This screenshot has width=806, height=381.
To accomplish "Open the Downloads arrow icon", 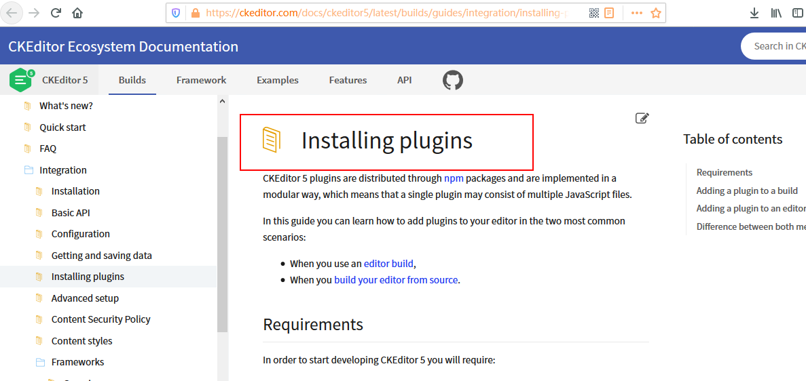I will [754, 14].
